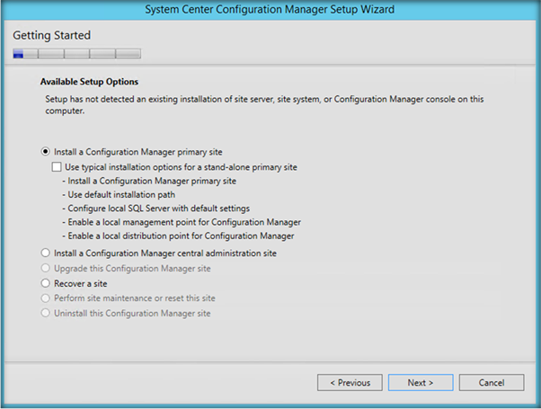The width and height of the screenshot is (541, 409).
Task: Click the Getting Started page title
Action: (52, 35)
